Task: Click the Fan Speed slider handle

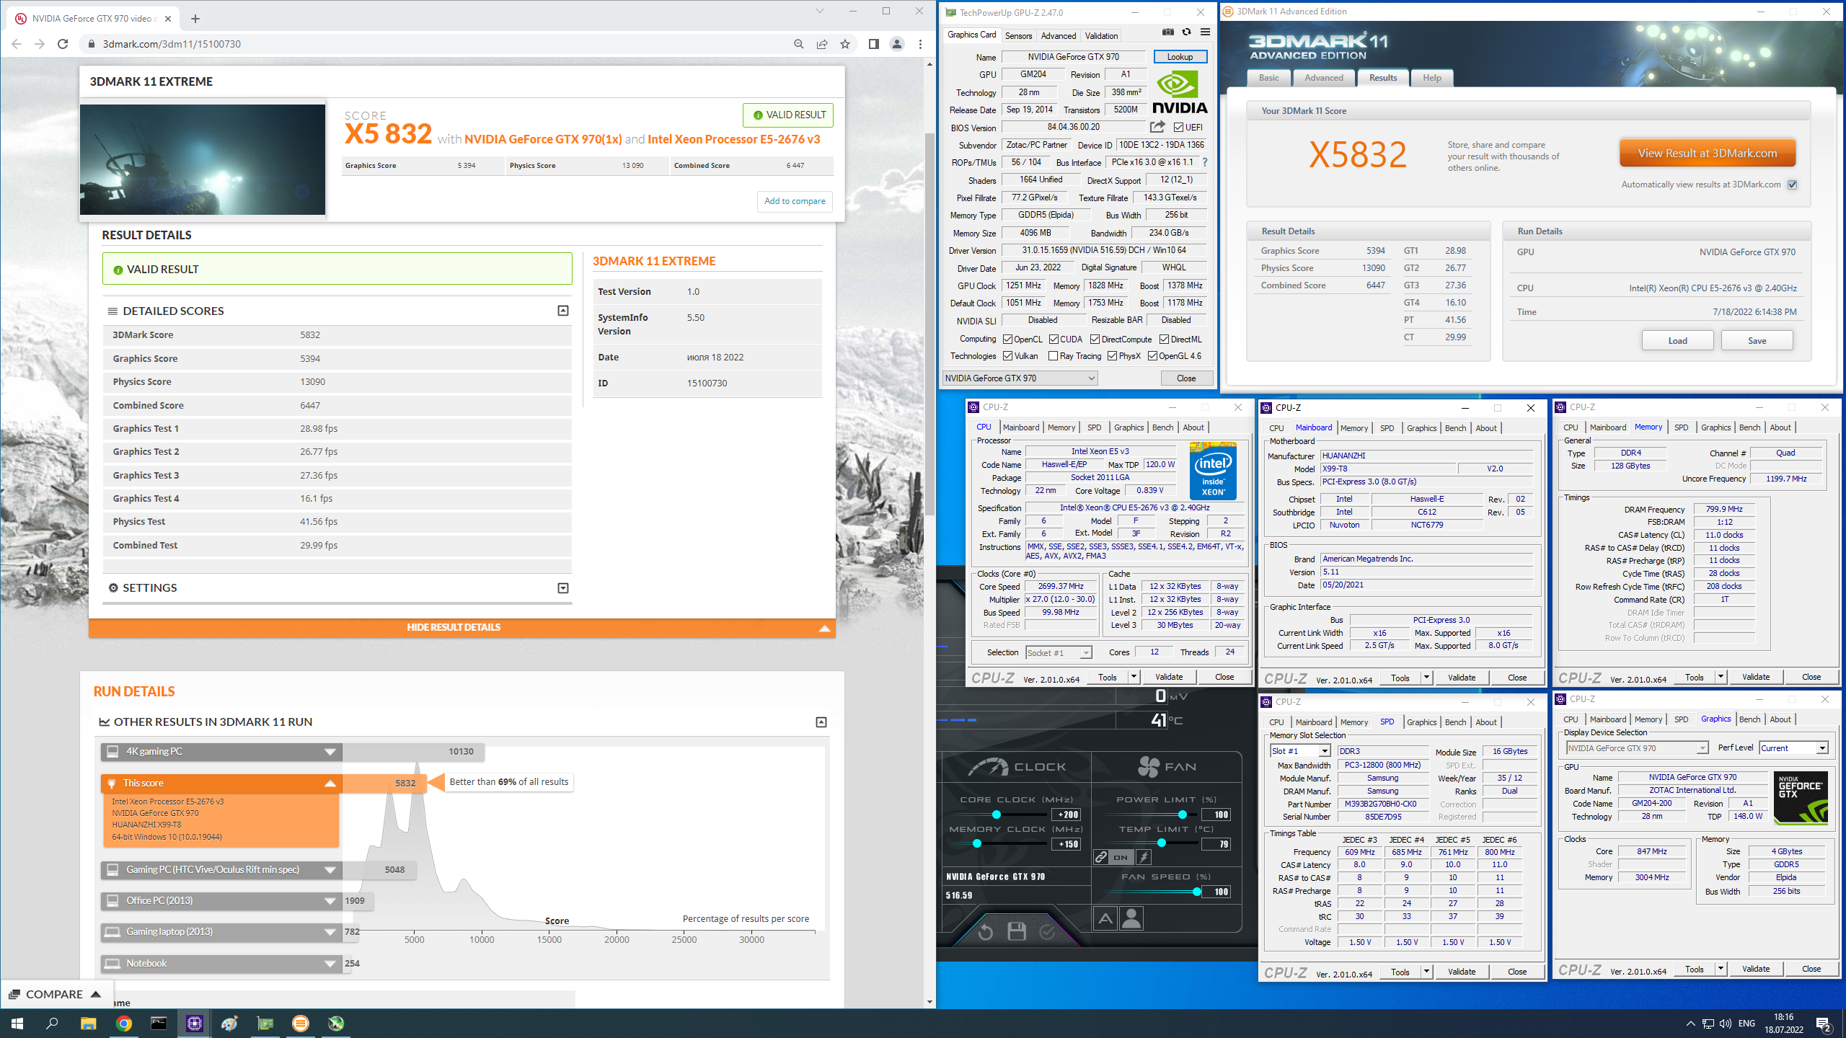Action: (1197, 892)
